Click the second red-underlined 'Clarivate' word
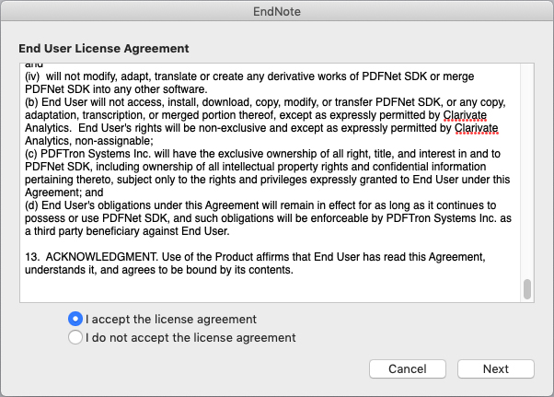Viewport: 554px width, 397px height. [476, 128]
